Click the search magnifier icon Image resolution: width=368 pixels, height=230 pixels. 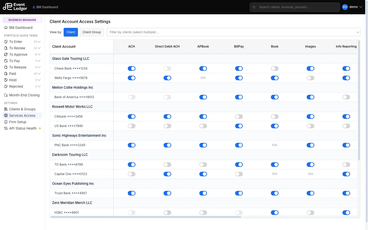coord(254,7)
